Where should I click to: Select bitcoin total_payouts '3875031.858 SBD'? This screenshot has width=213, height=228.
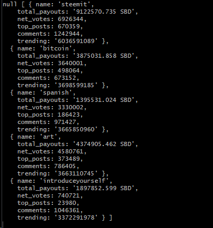(103, 56)
